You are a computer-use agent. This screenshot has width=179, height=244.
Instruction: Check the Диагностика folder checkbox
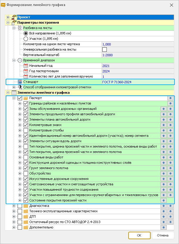click(20, 206)
